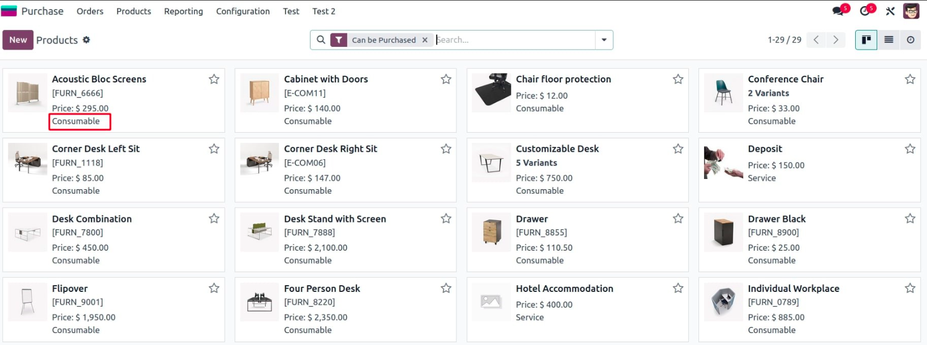Click the New product button
This screenshot has height=345, width=927.
18,40
